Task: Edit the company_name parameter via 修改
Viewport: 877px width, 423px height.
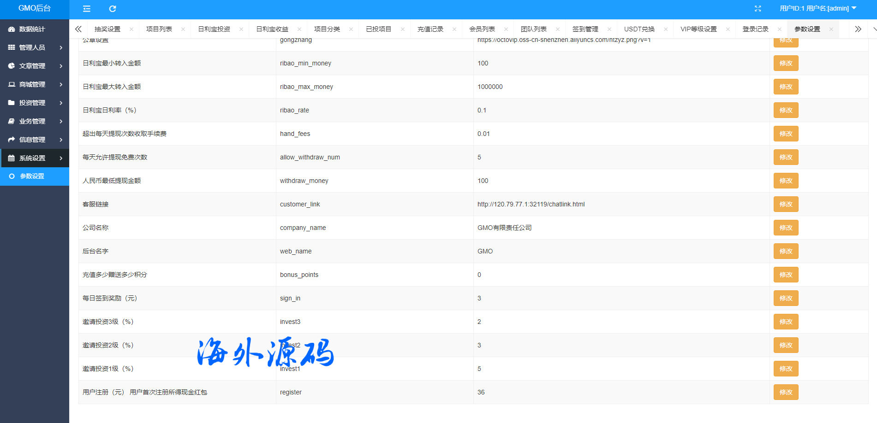Action: tap(786, 228)
